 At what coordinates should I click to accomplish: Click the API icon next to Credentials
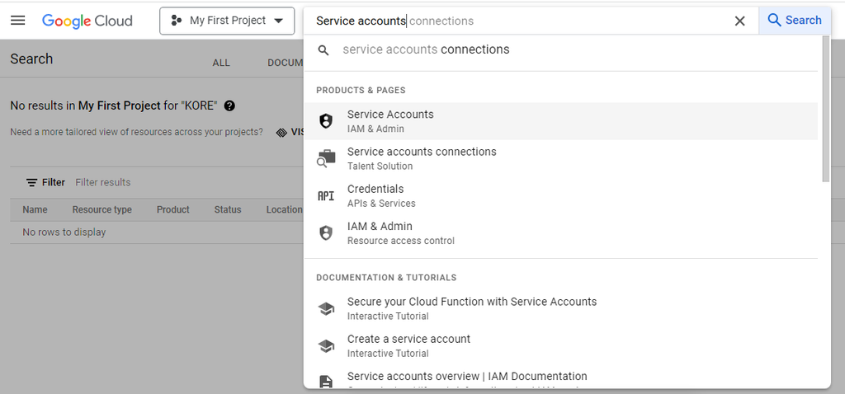[x=326, y=196]
